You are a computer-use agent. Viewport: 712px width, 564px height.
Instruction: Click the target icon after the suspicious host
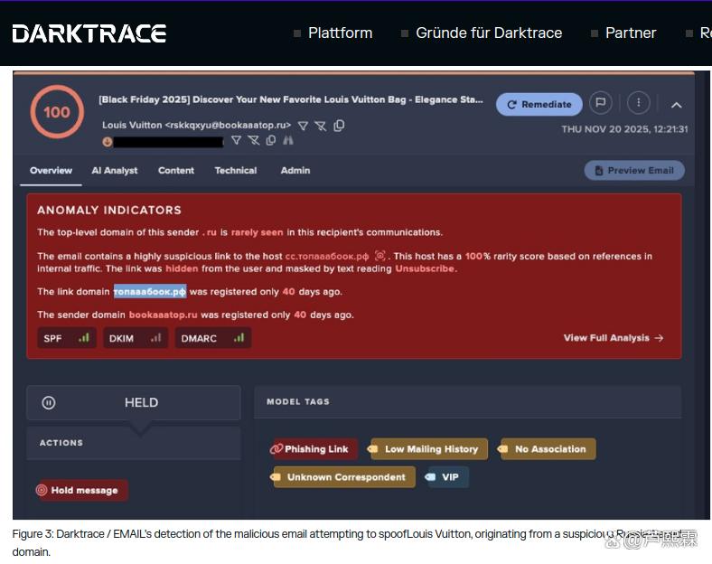[379, 256]
